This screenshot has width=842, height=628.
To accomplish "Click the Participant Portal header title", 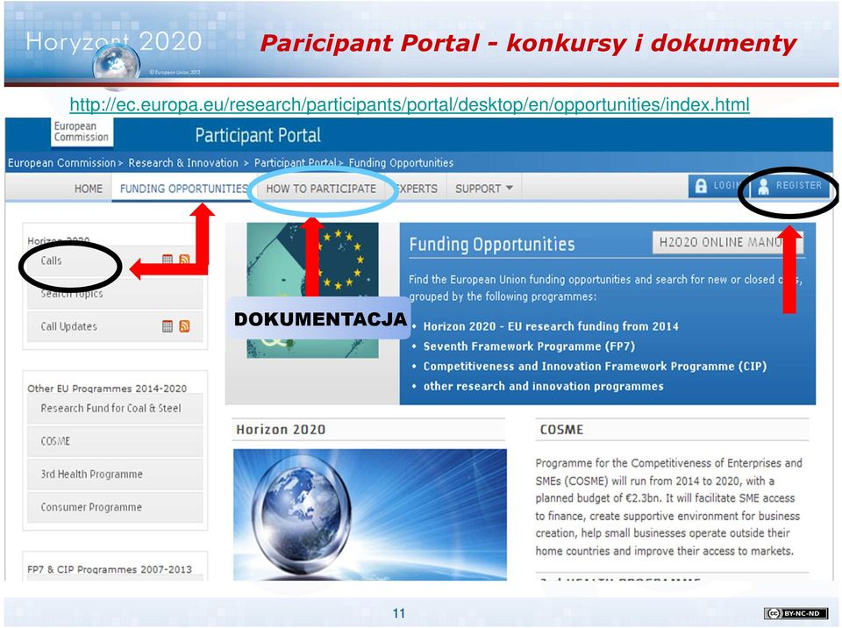I will pyautogui.click(x=258, y=135).
